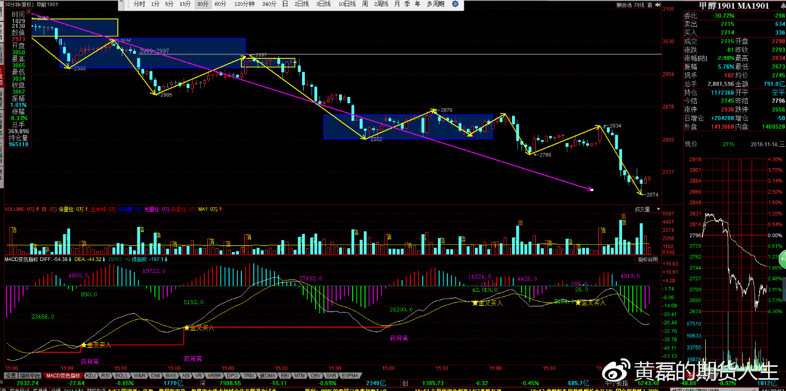The image size is (786, 391).
Task: Select the 15分 period
Action: [x=185, y=4]
